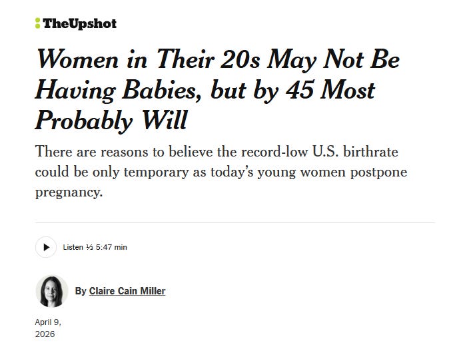Open The Upshot section logo
The width and height of the screenshot is (461, 351).
[x=76, y=23]
